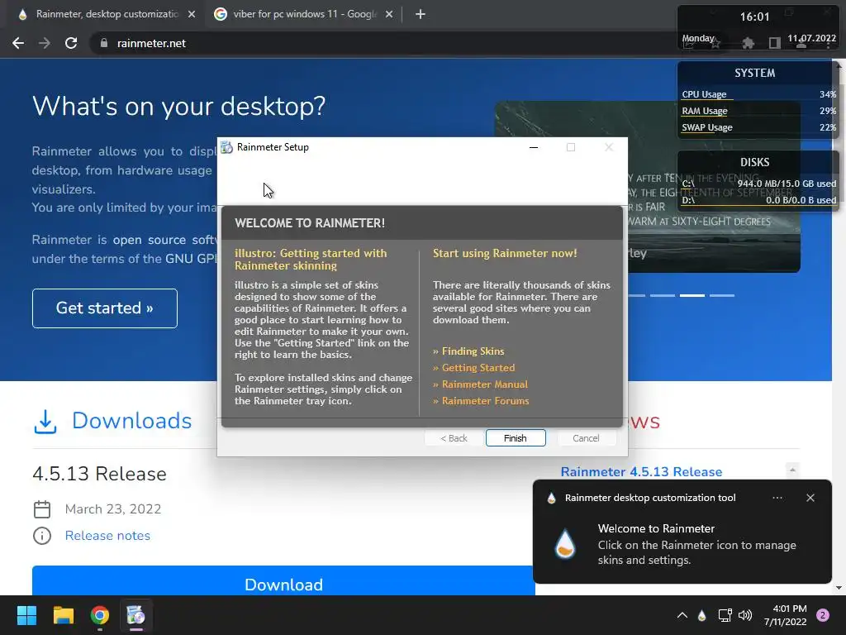Click the network tray icon

[725, 615]
